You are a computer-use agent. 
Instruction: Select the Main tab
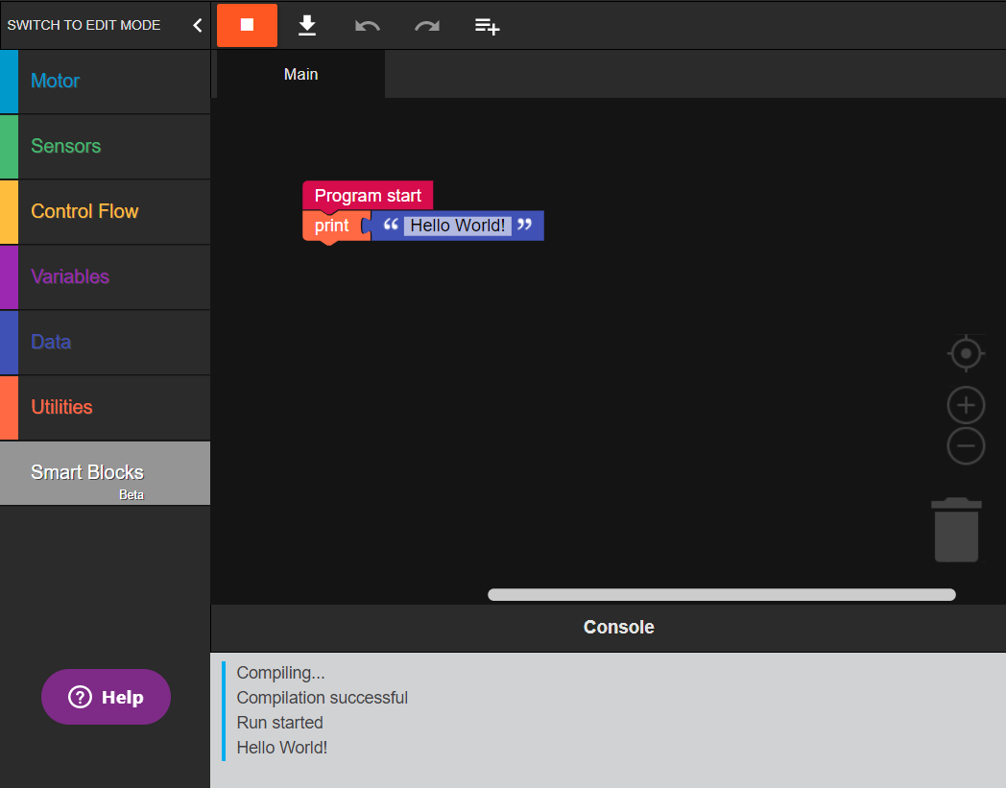click(300, 75)
